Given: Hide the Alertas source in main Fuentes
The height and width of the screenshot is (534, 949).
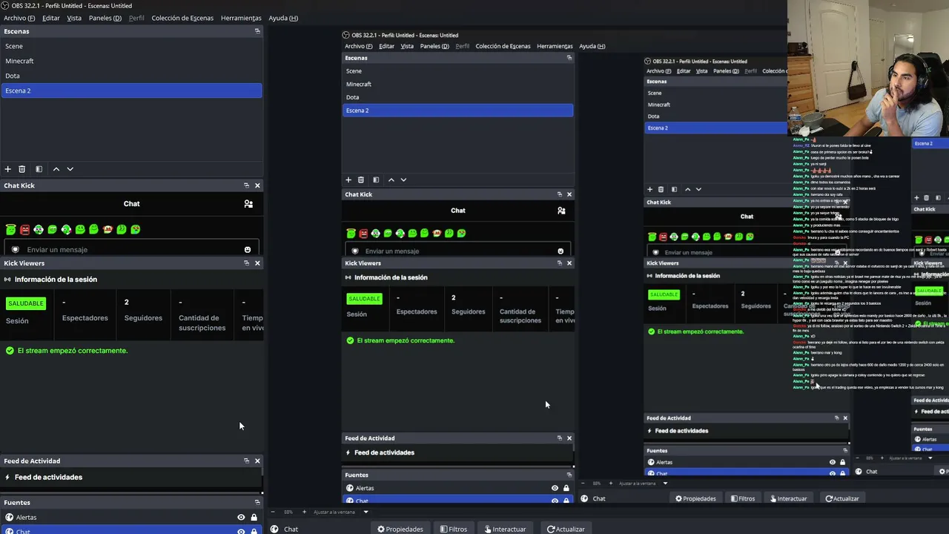Looking at the screenshot, I should (241, 518).
